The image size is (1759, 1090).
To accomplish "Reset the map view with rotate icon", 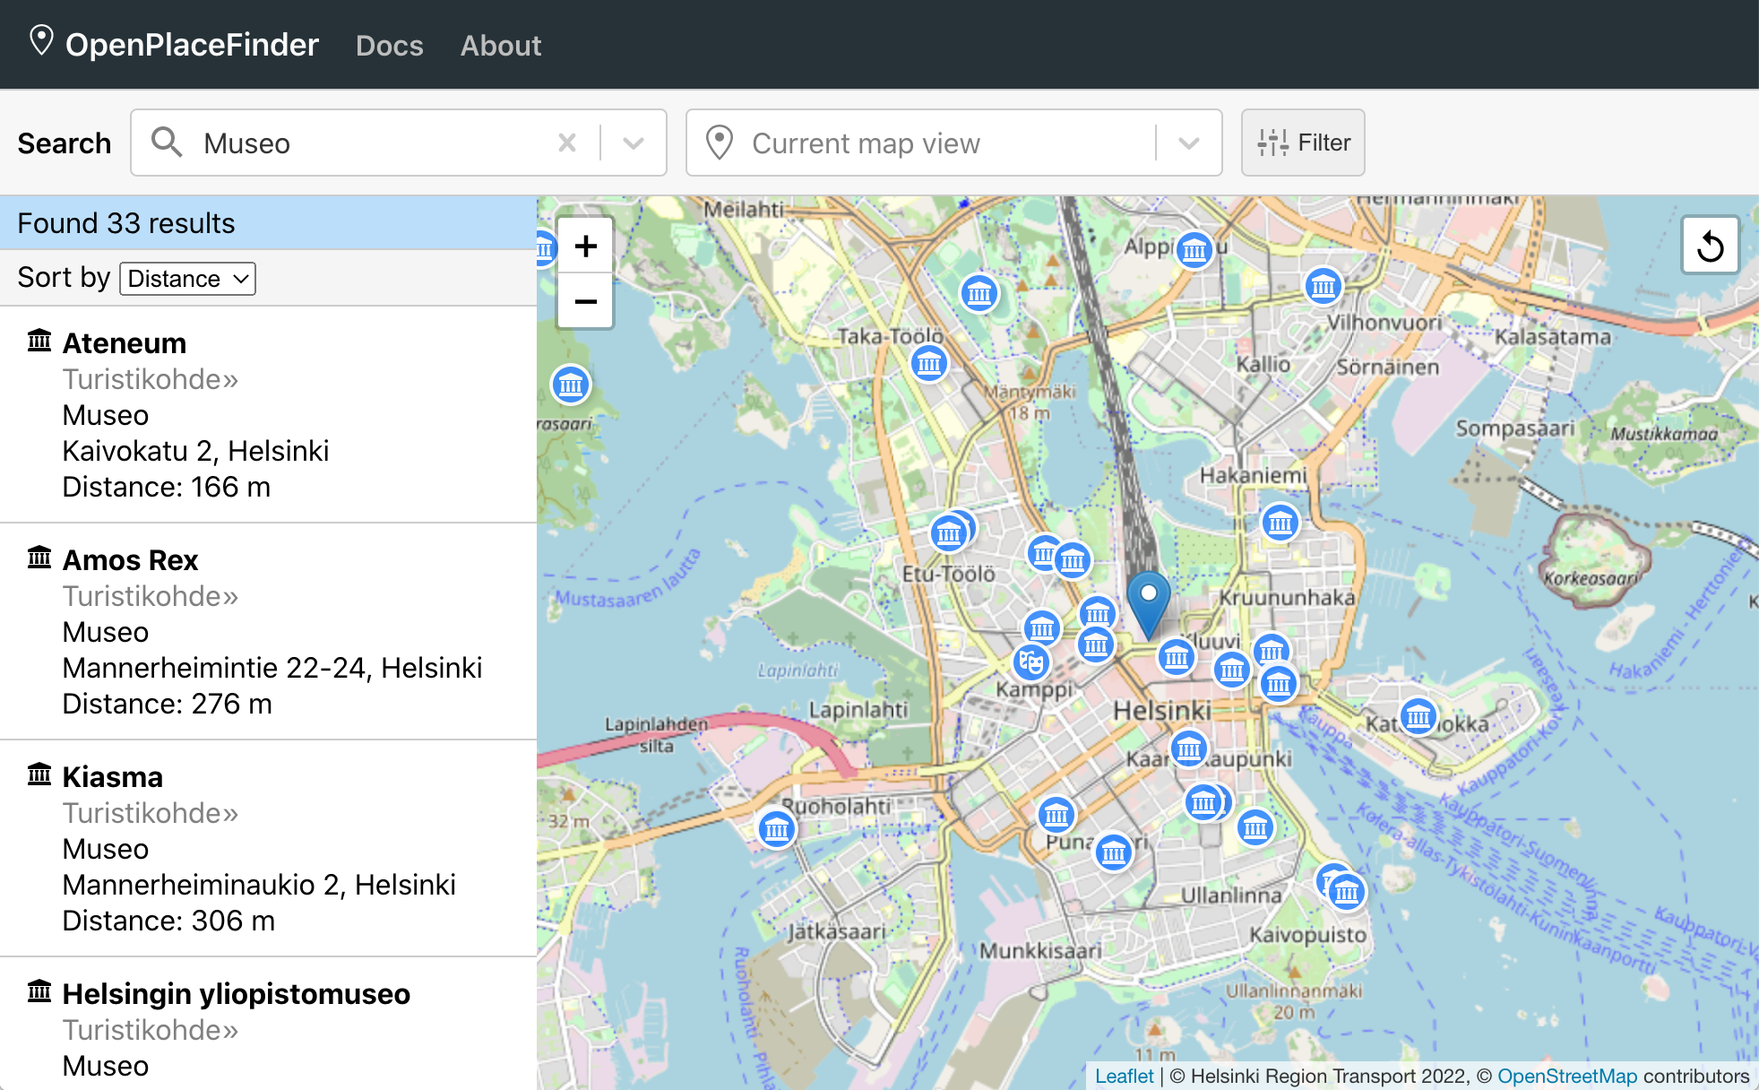I will point(1711,246).
